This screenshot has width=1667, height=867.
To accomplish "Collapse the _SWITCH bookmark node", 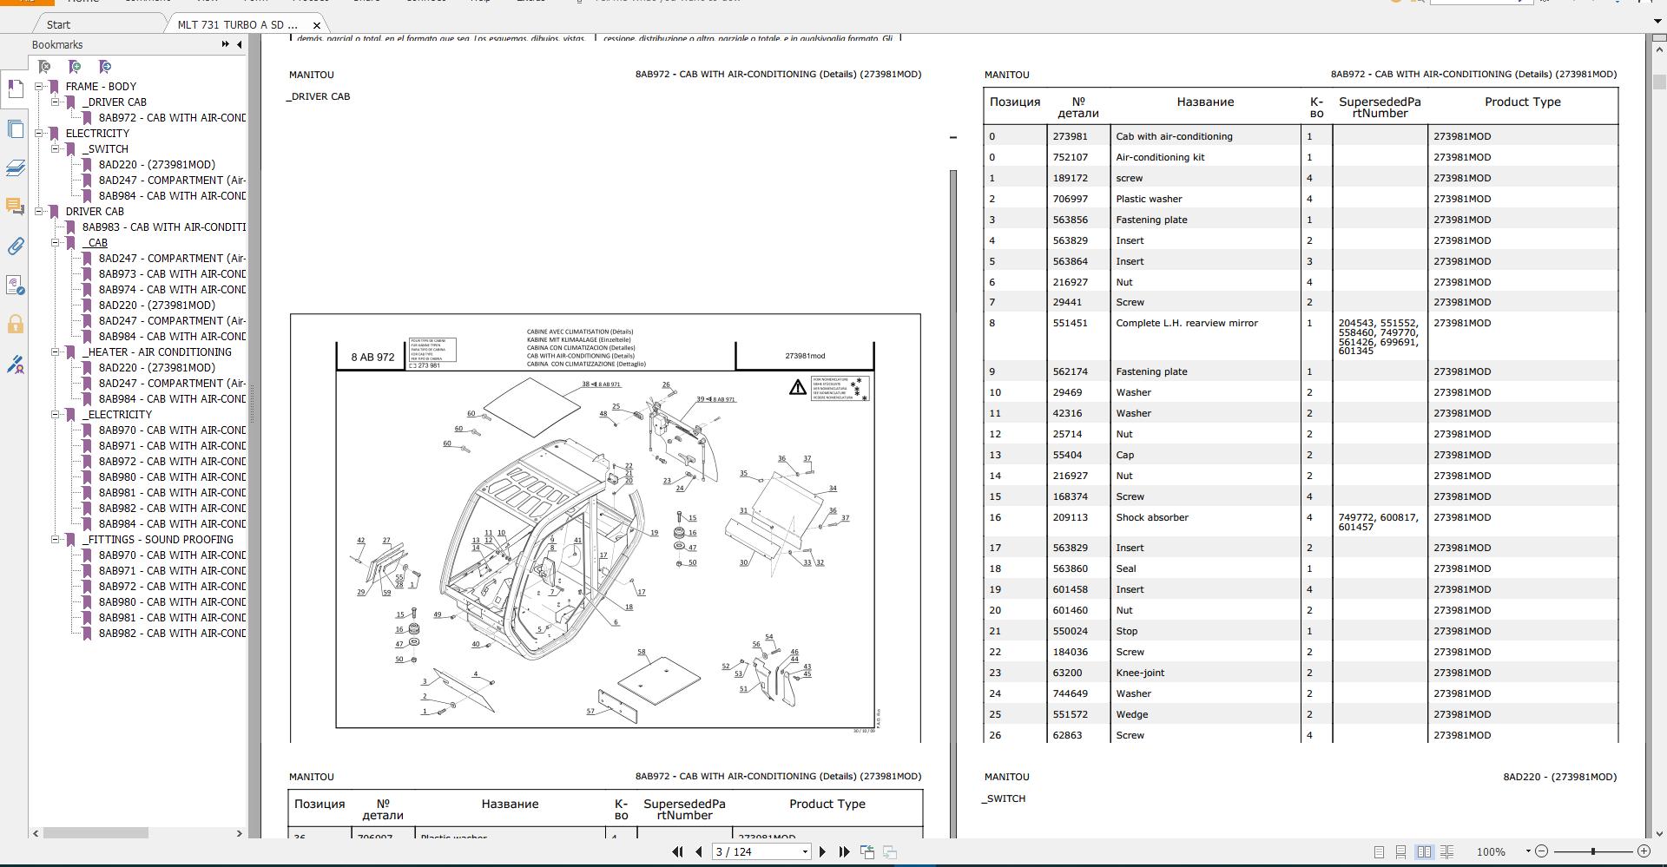I will point(56,148).
